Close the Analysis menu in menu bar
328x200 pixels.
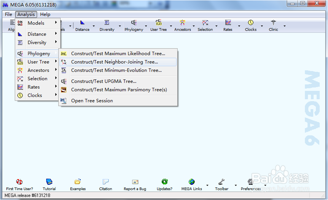[26, 14]
